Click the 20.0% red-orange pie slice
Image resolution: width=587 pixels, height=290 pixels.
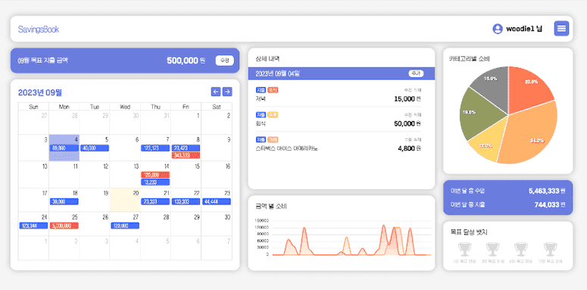point(528,88)
